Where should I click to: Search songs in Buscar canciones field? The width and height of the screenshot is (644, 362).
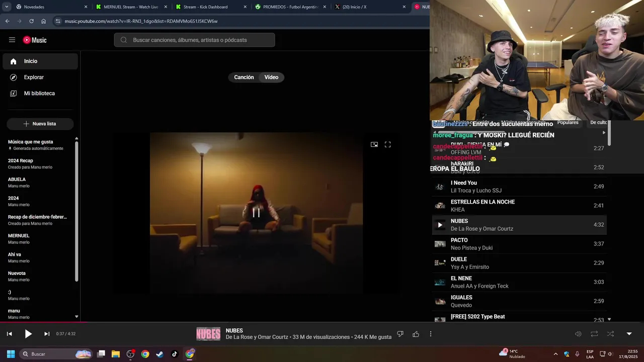pyautogui.click(x=194, y=40)
